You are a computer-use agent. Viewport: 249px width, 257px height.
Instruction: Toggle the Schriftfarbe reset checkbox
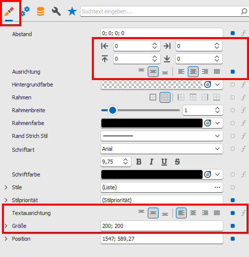click(233, 174)
